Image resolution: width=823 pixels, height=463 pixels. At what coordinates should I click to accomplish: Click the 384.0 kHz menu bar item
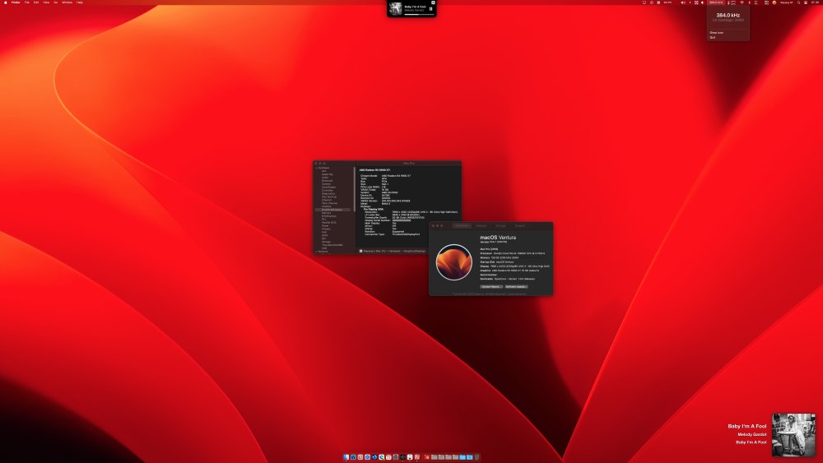716,2
